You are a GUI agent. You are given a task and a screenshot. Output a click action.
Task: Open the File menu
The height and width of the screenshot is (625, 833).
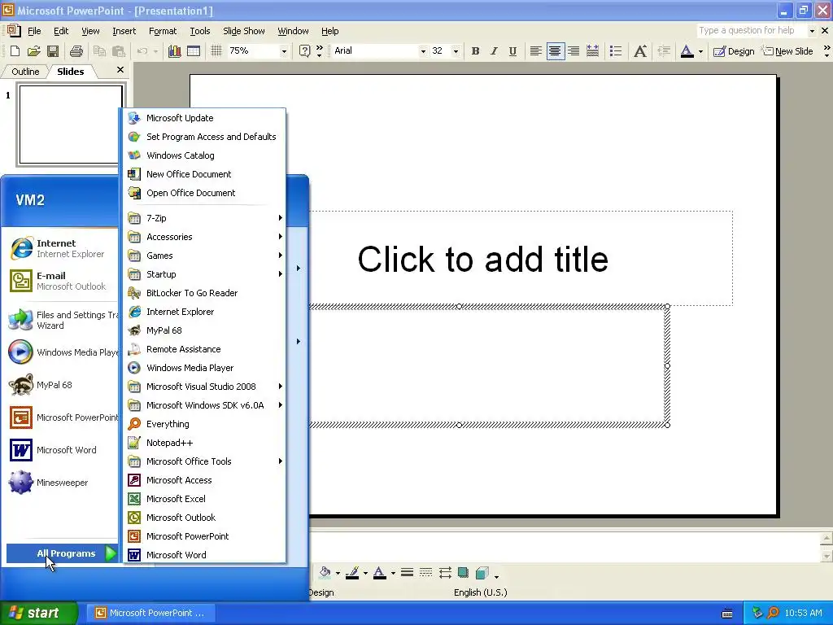coord(34,31)
